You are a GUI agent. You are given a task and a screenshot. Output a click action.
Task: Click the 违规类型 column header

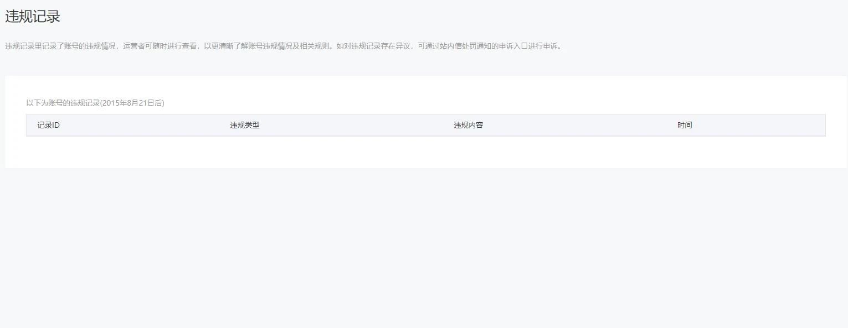(x=245, y=125)
